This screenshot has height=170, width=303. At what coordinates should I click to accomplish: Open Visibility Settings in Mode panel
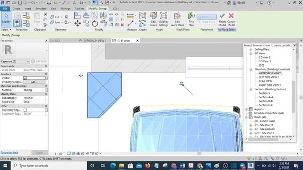163,19
